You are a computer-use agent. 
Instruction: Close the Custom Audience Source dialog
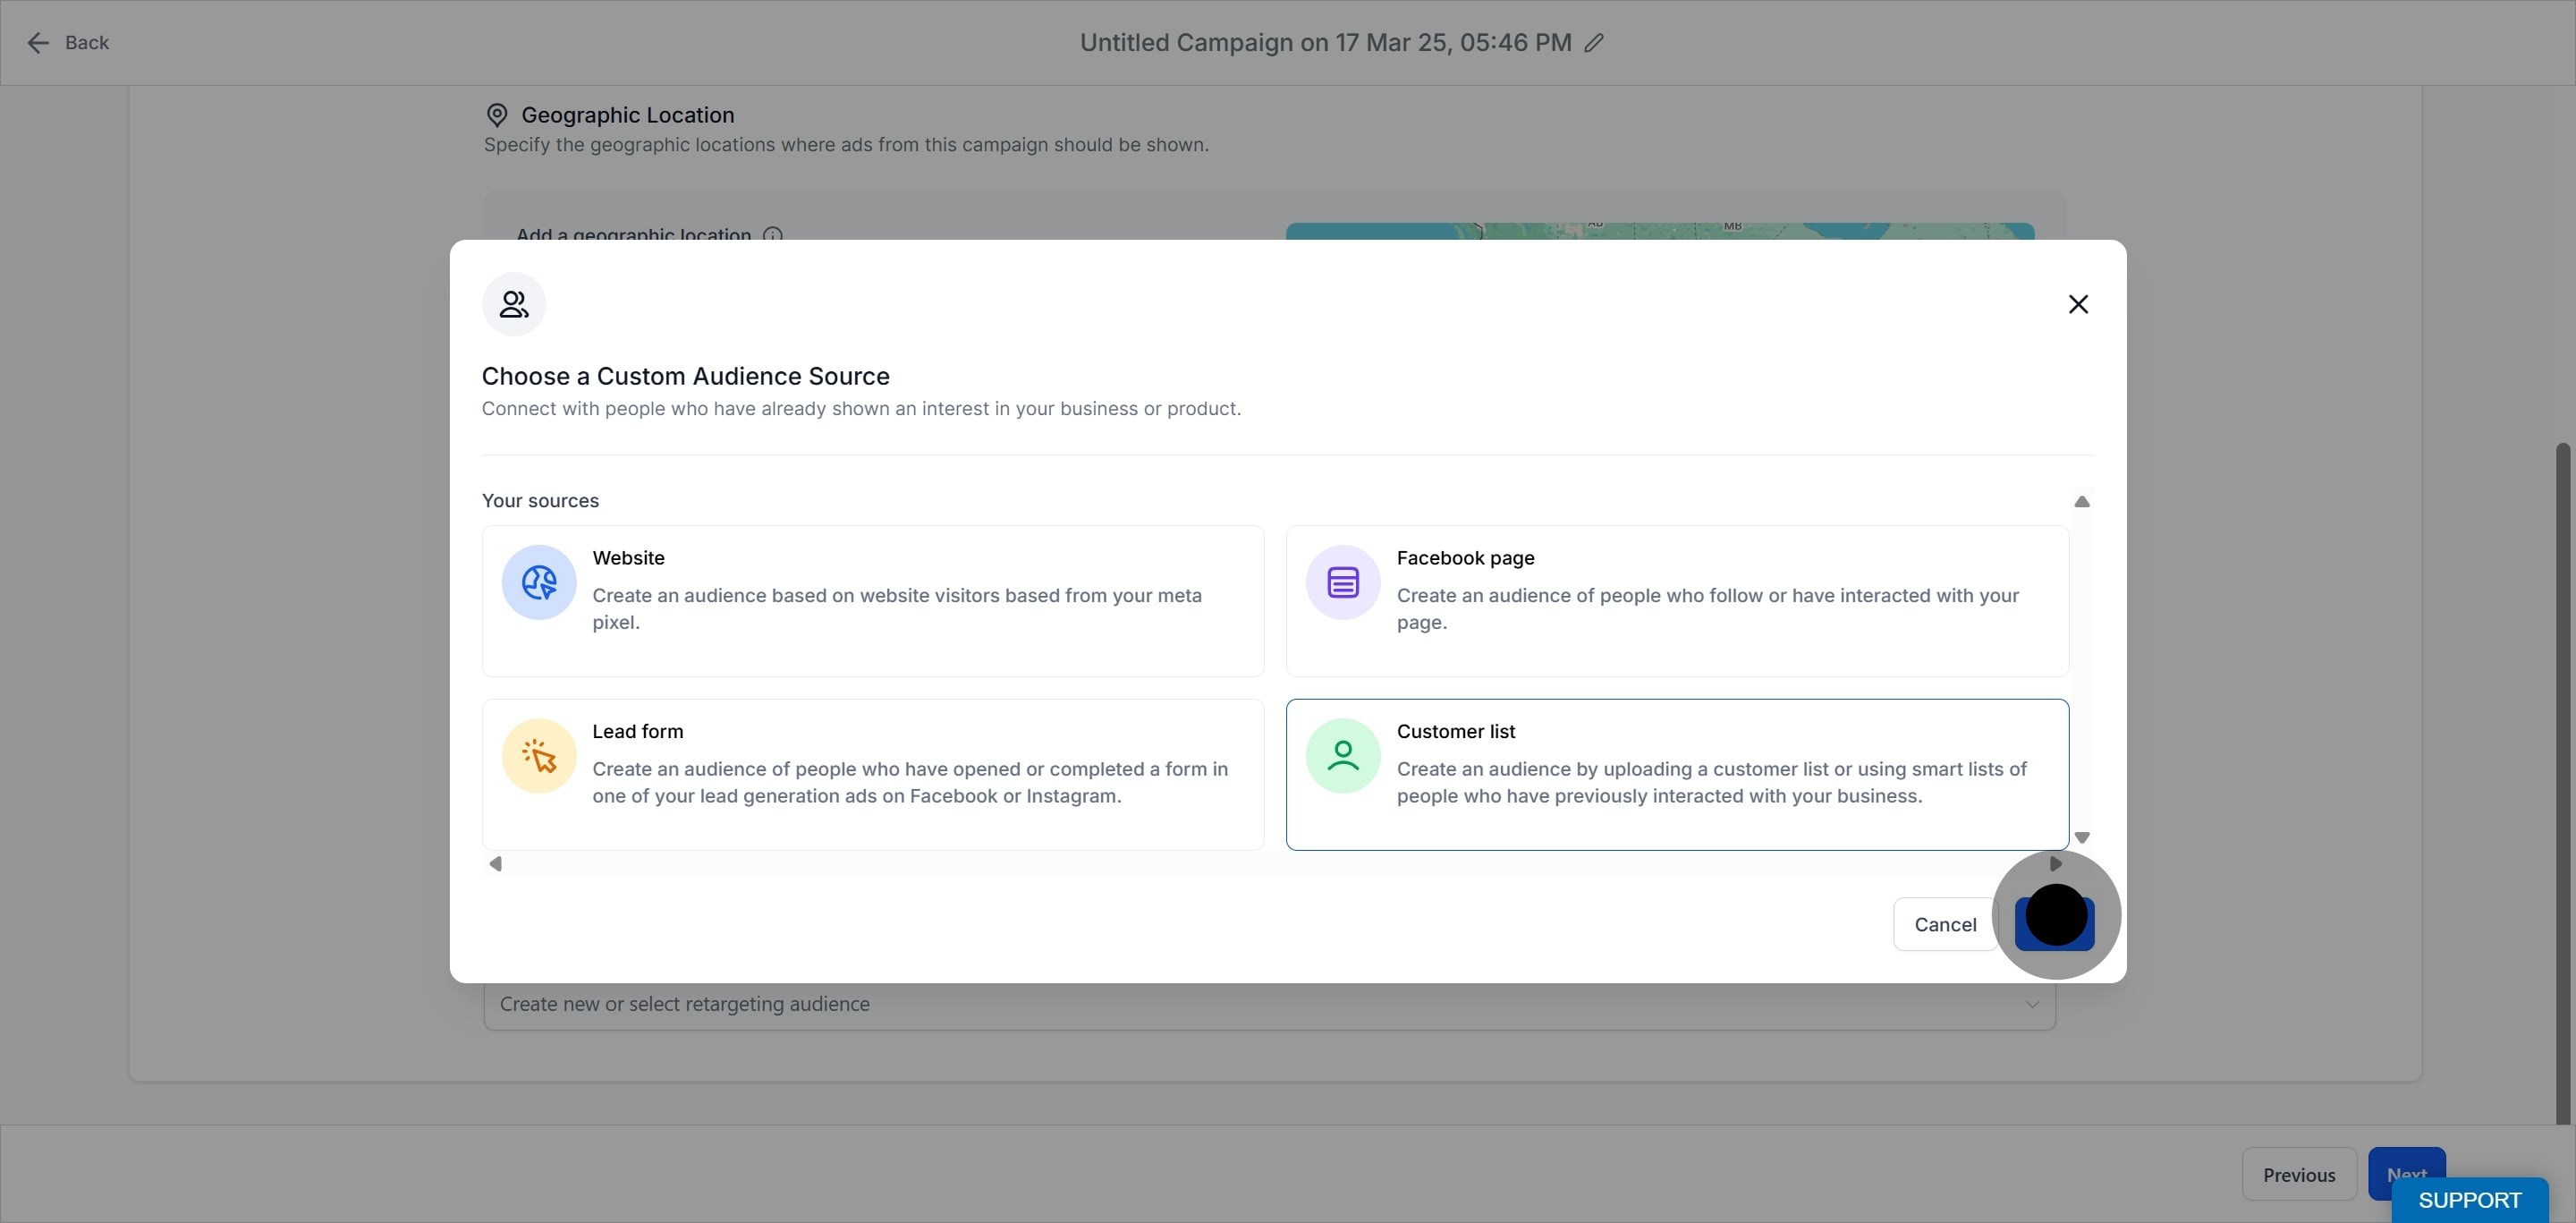2078,304
